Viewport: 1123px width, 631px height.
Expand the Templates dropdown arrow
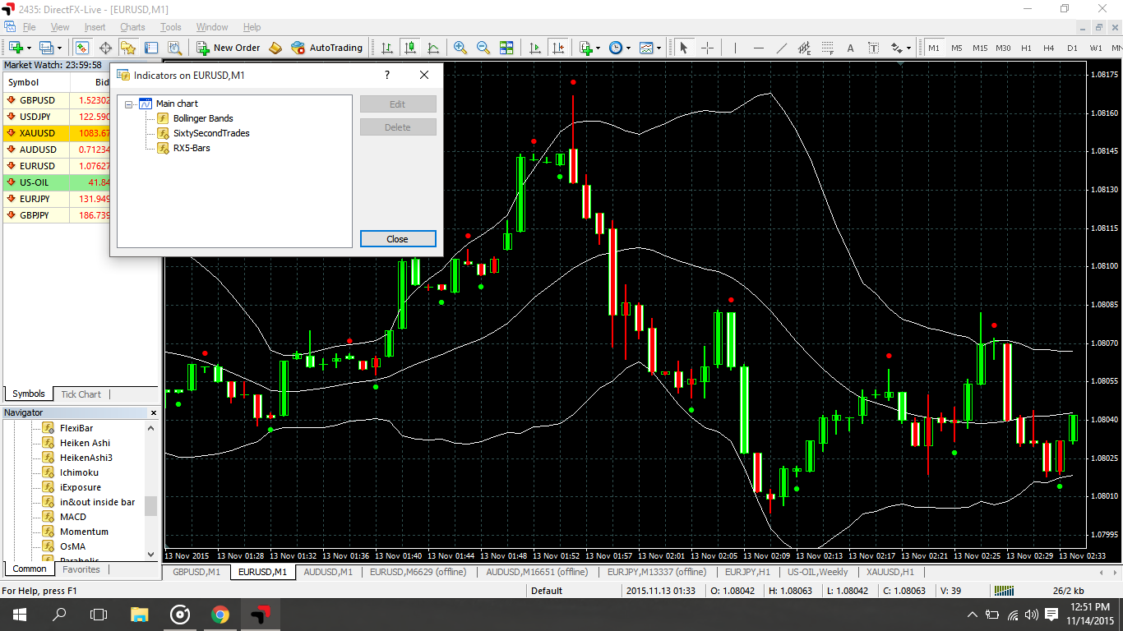pyautogui.click(x=659, y=48)
